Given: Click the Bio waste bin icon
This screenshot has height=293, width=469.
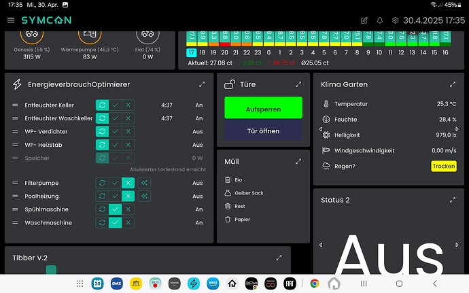Looking at the screenshot, I should pos(228,179).
